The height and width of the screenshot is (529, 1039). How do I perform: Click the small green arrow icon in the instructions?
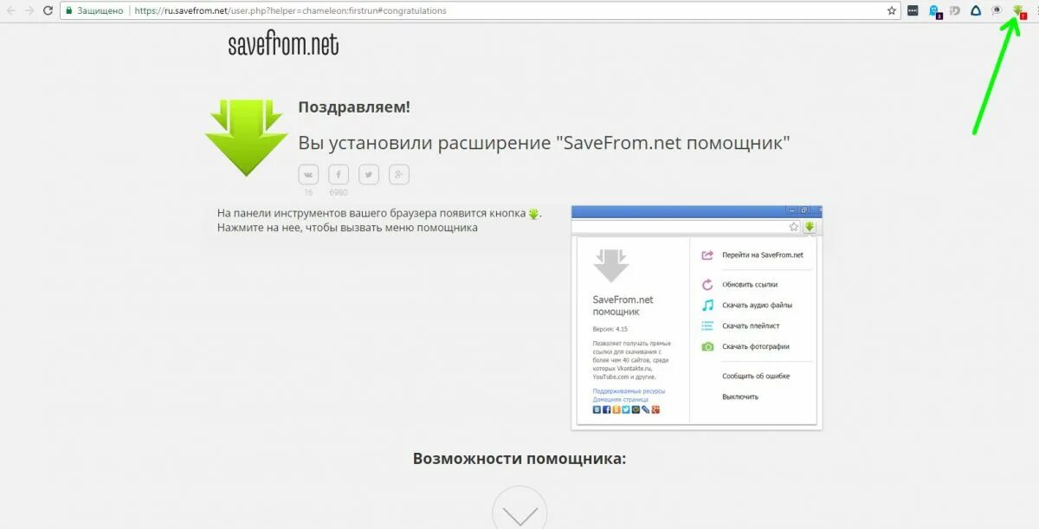point(534,213)
